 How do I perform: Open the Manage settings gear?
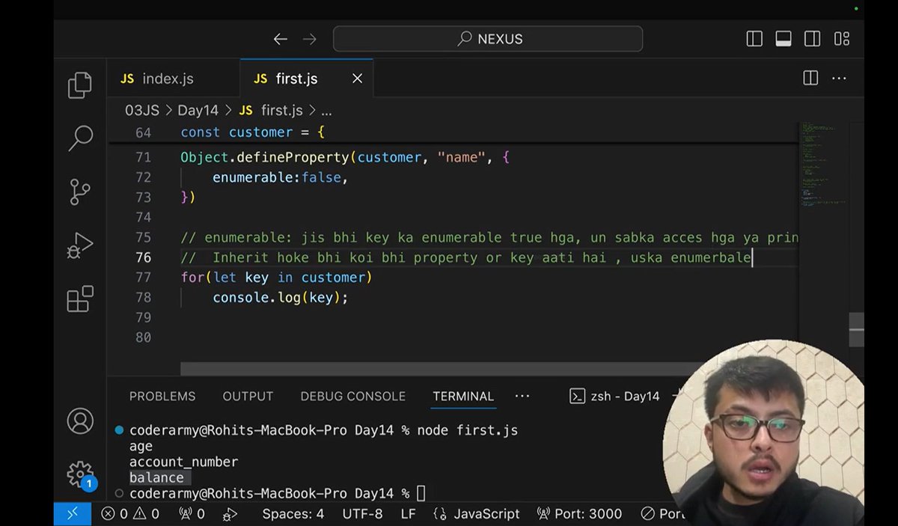(x=80, y=474)
